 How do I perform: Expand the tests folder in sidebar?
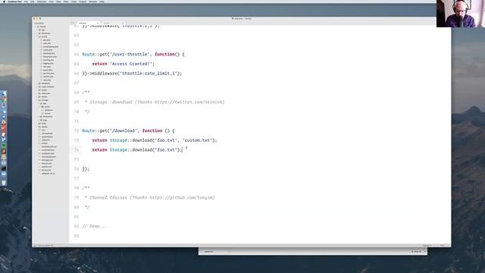(x=37, y=123)
